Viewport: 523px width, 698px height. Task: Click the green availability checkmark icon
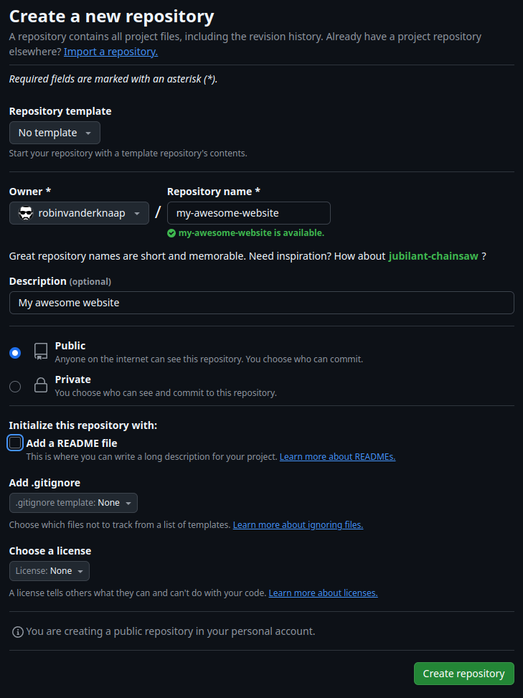171,233
